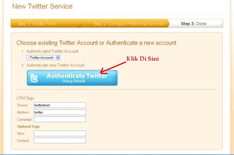The height and width of the screenshot is (155, 234).
Task: Open the Twitter Account dropdown arrow
Action: coord(58,58)
